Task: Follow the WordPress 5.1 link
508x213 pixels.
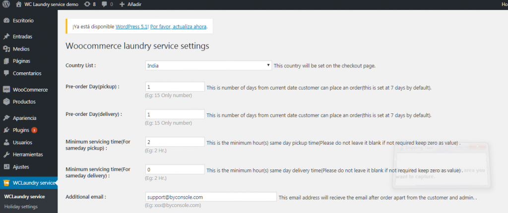Action: click(132, 27)
